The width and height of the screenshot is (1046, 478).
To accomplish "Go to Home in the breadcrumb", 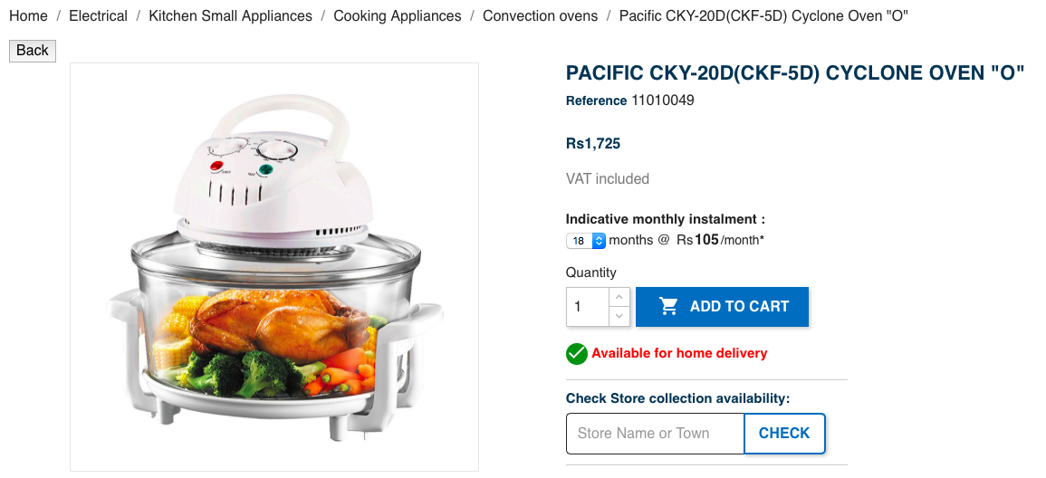I will click(28, 16).
